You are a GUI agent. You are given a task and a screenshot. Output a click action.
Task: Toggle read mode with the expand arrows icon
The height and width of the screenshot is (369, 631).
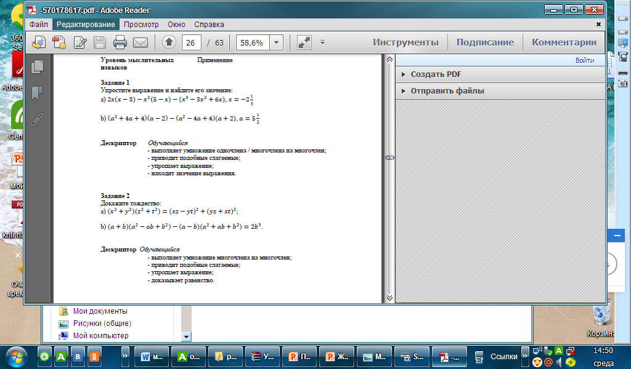pyautogui.click(x=304, y=42)
